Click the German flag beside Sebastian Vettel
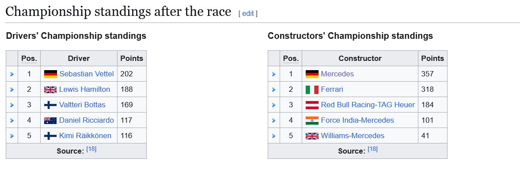The height and width of the screenshot is (173, 520). tap(50, 74)
